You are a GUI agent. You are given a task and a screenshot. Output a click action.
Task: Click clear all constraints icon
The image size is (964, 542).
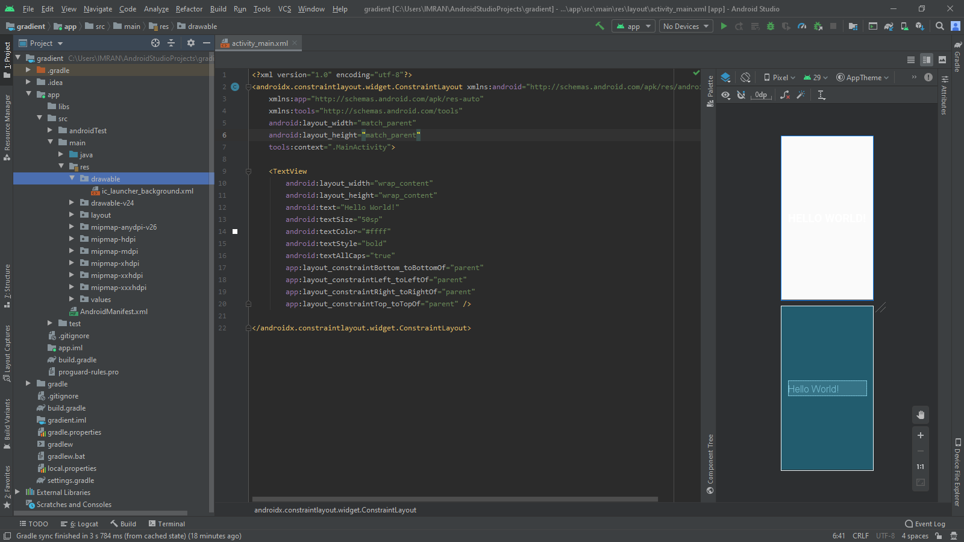(x=785, y=95)
